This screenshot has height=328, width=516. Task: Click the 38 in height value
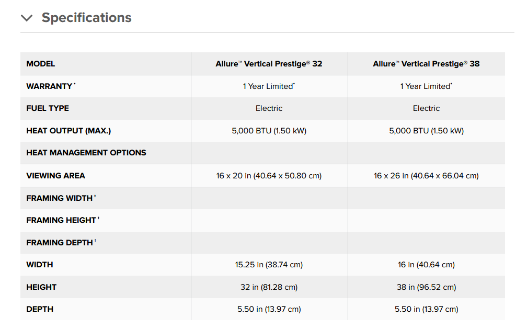tap(426, 287)
